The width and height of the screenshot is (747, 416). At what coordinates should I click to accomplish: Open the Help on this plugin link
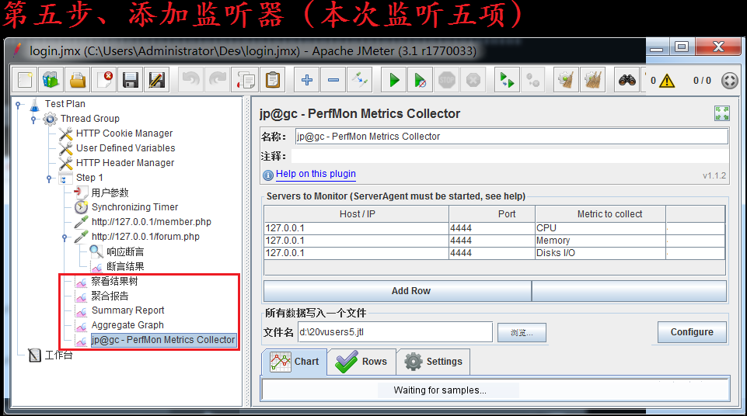pyautogui.click(x=316, y=174)
